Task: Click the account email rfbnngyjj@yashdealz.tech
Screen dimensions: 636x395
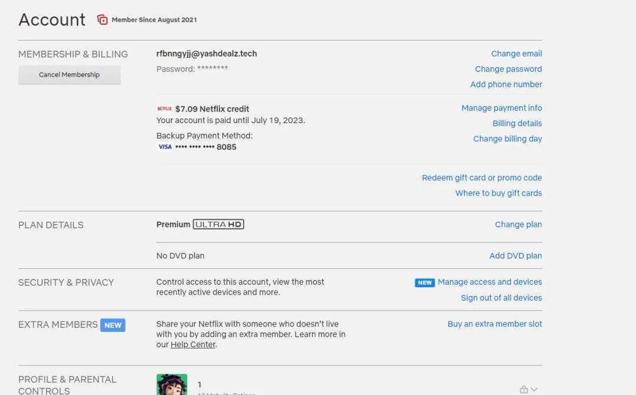Action: [207, 54]
